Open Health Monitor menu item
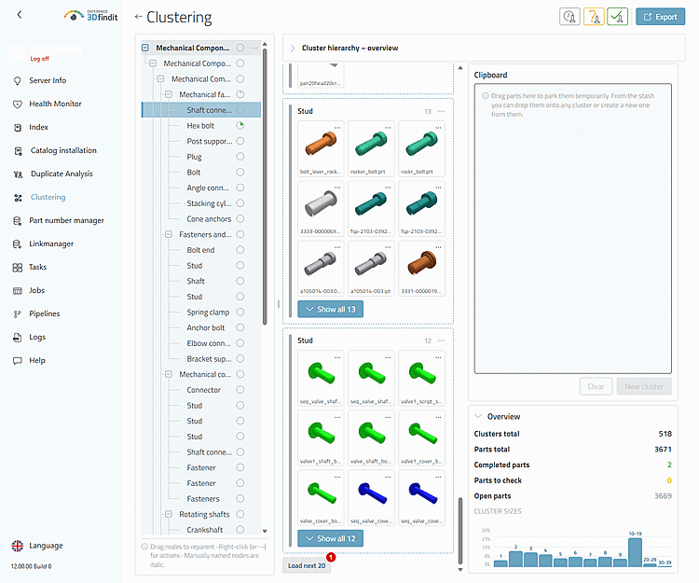Image resolution: width=699 pixels, height=583 pixels. pyautogui.click(x=55, y=104)
